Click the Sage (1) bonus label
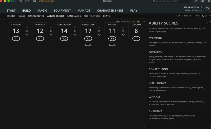This screenshot has height=129, width=211. [112, 45]
